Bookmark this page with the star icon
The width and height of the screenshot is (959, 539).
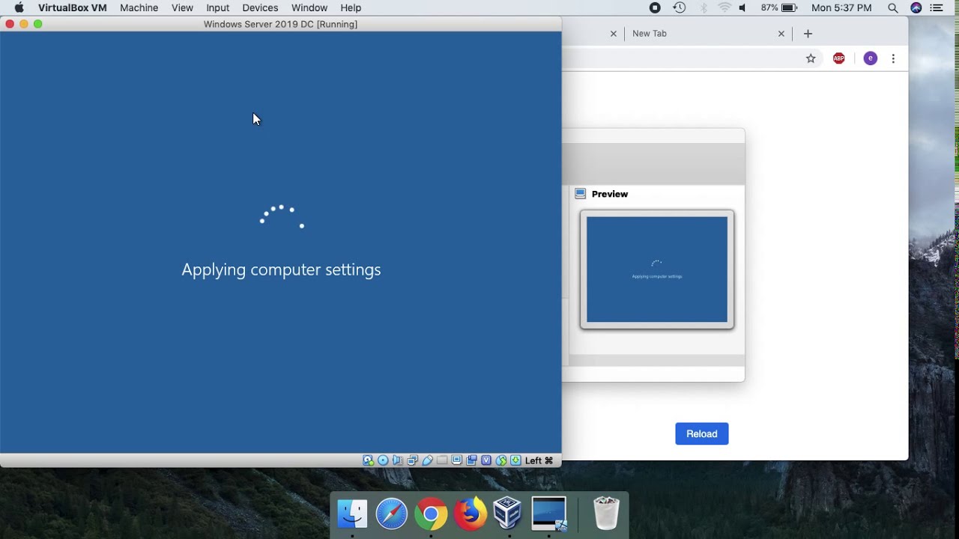point(811,58)
